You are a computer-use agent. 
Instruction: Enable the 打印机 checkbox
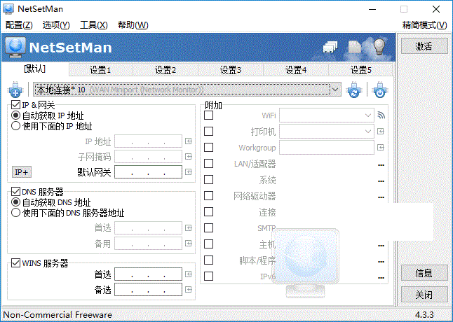coord(208,132)
